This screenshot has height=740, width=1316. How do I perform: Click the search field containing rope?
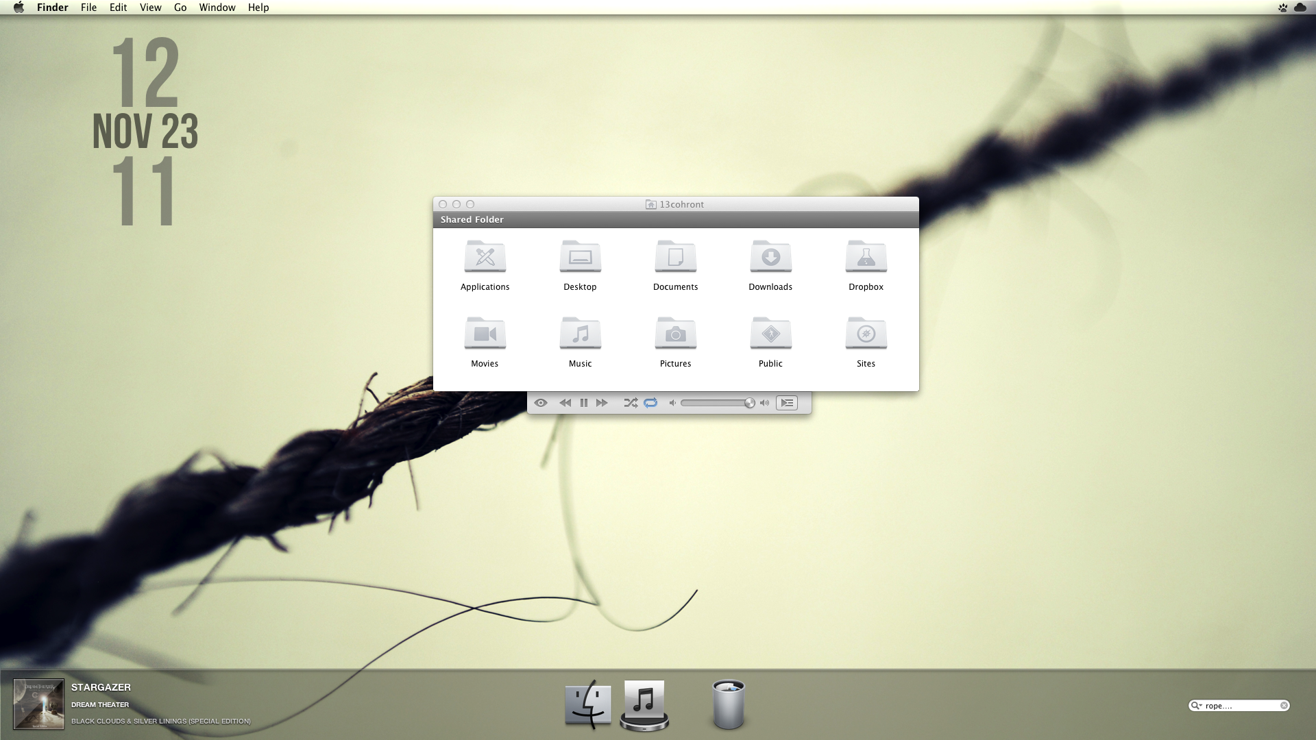(1239, 706)
